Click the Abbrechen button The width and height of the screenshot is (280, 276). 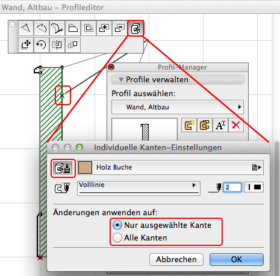176,259
